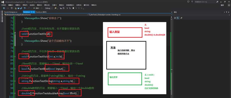The image size is (231, 98).
Task: Toggle pin on the Form1.cs tab
Action: click(x=32, y=12)
